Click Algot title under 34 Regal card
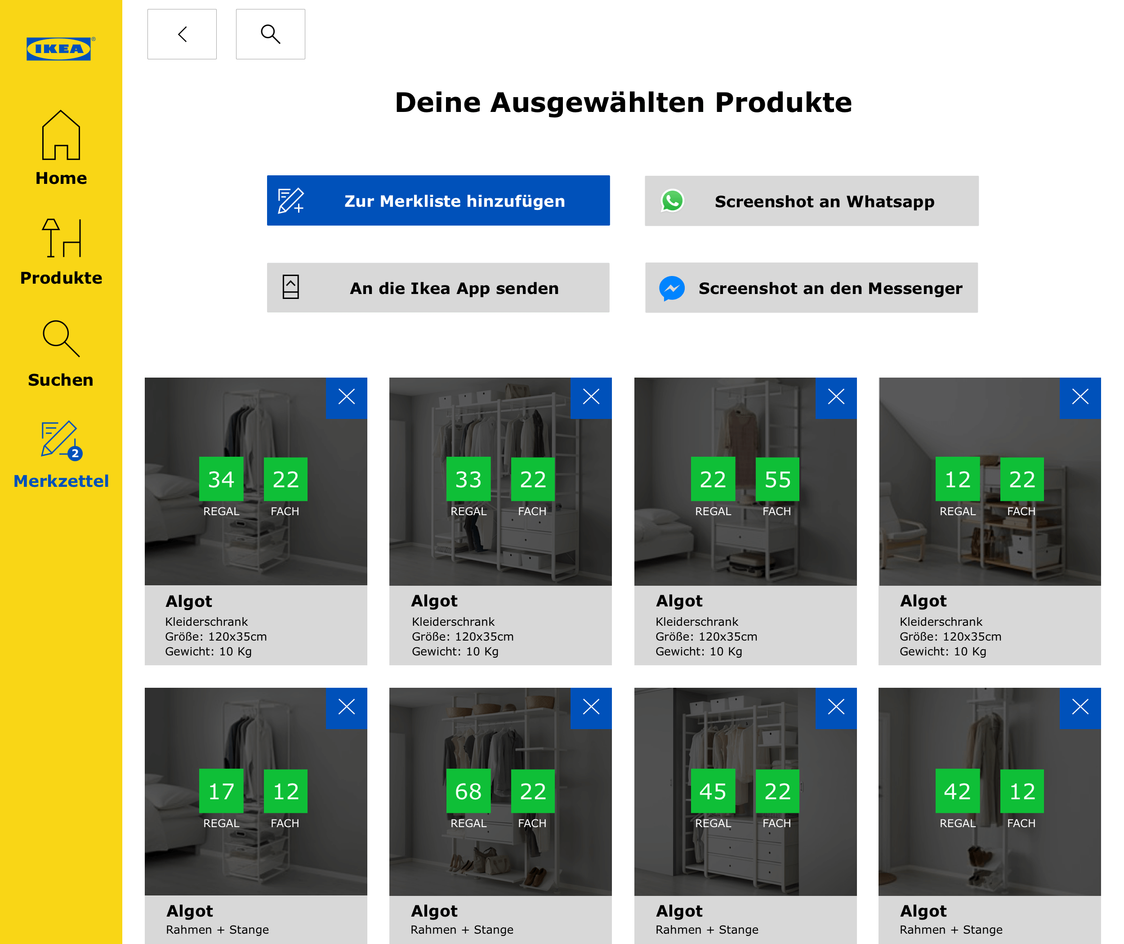Screen dimensions: 1124x944 [x=189, y=601]
